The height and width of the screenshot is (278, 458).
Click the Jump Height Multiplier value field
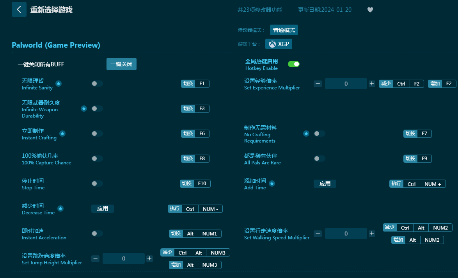point(124,258)
